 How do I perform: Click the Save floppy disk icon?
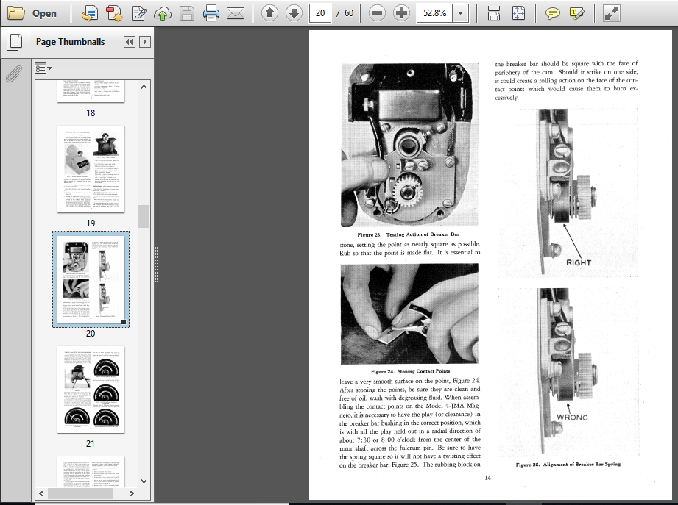click(187, 13)
